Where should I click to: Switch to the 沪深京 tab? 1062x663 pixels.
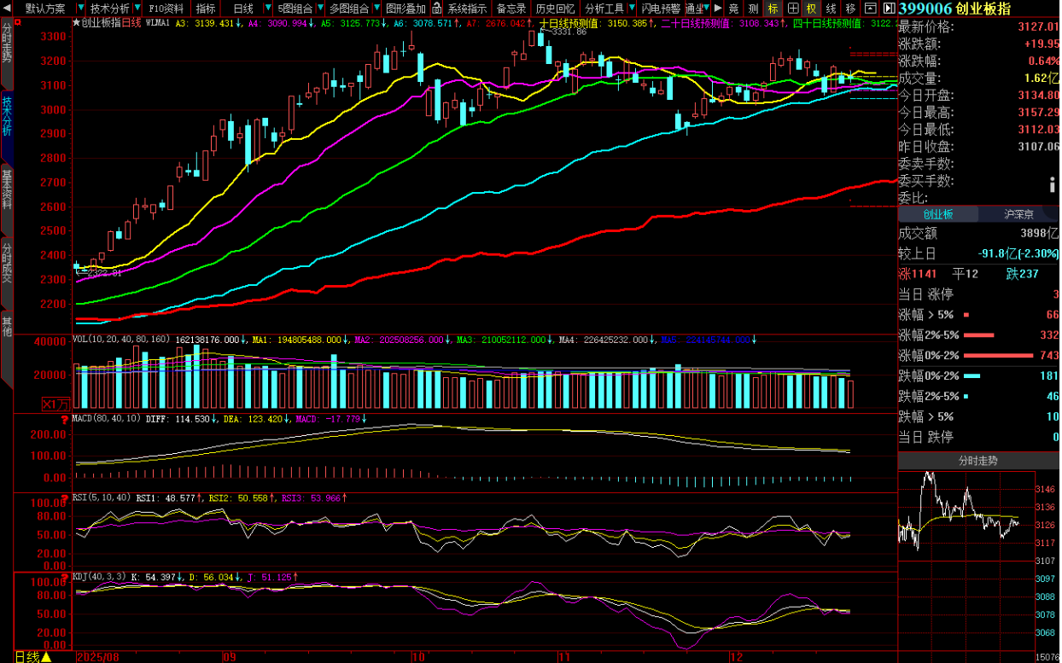pyautogui.click(x=1018, y=214)
